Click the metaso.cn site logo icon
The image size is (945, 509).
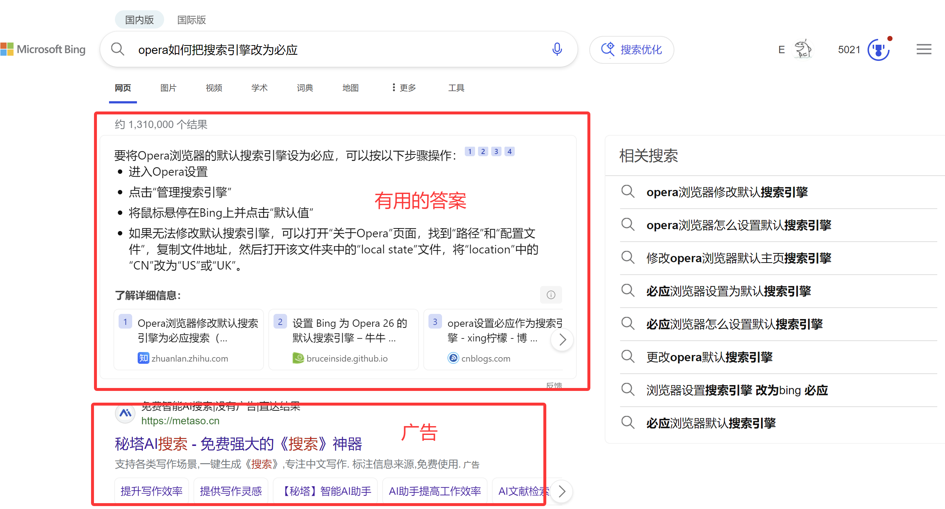tap(125, 413)
